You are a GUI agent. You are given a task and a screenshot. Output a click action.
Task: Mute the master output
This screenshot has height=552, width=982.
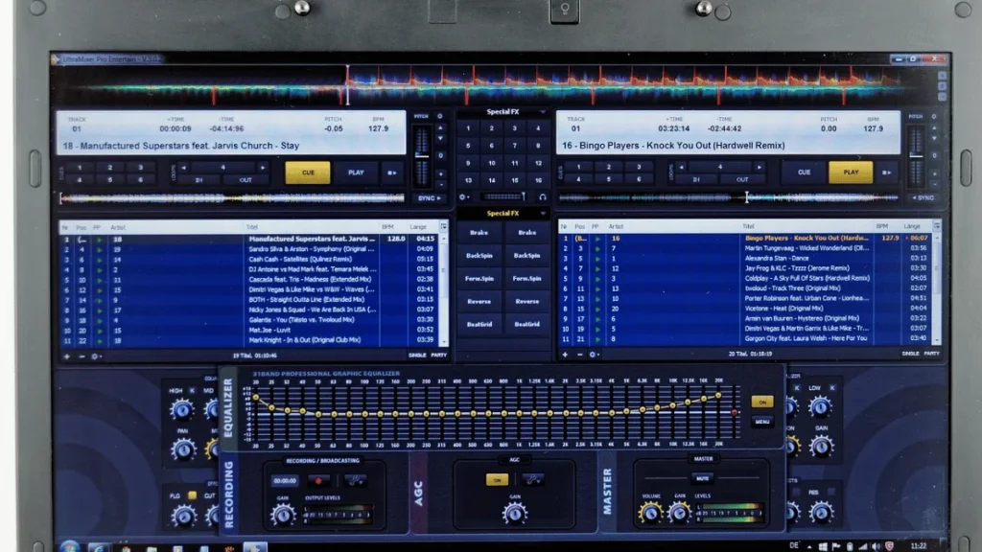(702, 476)
